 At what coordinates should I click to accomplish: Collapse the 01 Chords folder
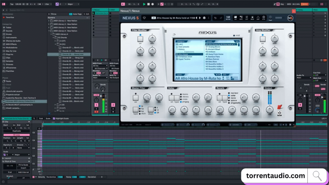54,38
